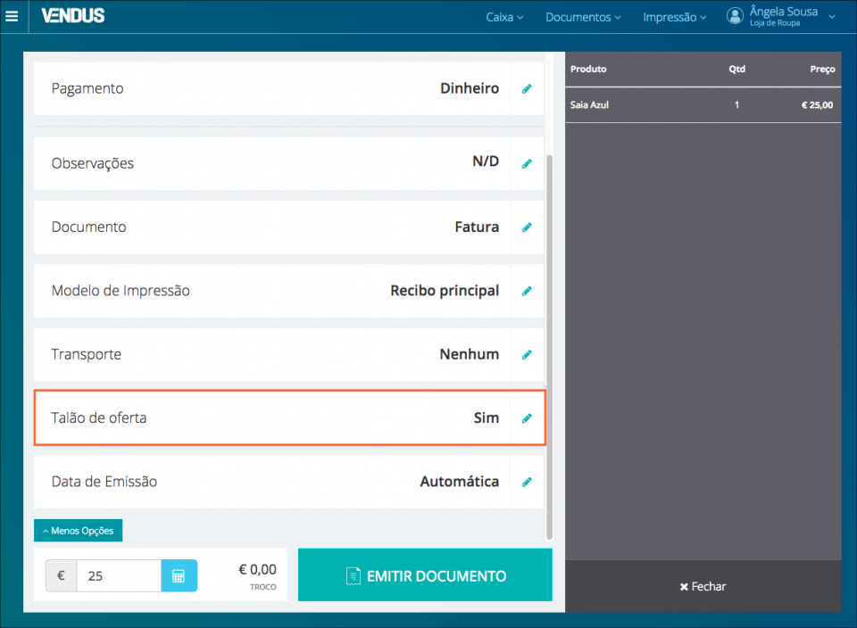Select the Saia Azul product row

click(x=703, y=104)
